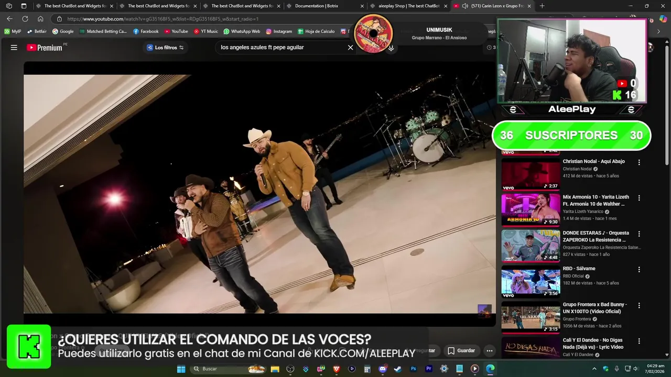Open more options for Grupo Frontera x Bad Bunny video
The height and width of the screenshot is (377, 671).
point(638,305)
